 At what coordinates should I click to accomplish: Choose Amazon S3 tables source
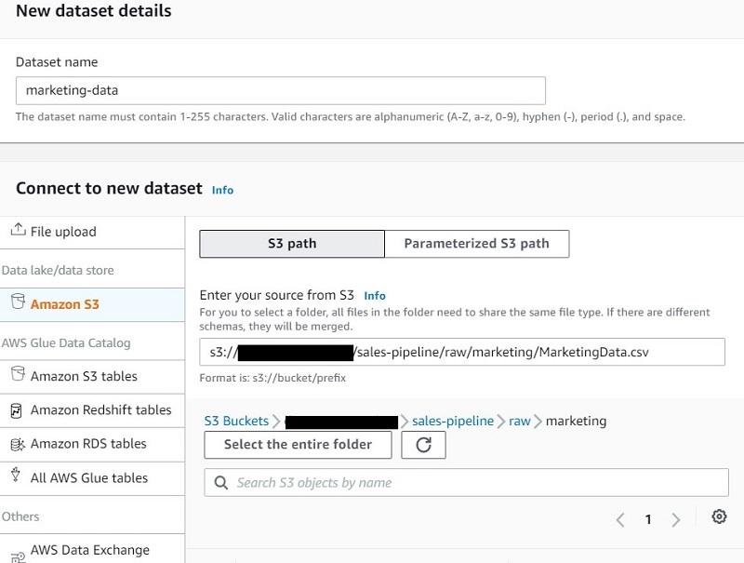[x=92, y=377]
